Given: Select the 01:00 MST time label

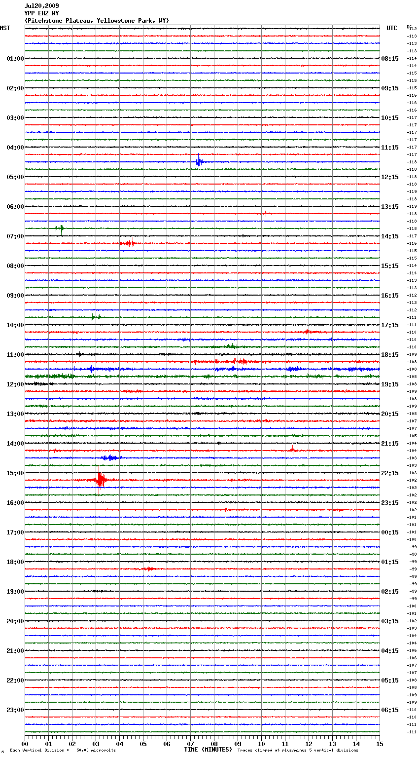Looking at the screenshot, I should pos(15,59).
